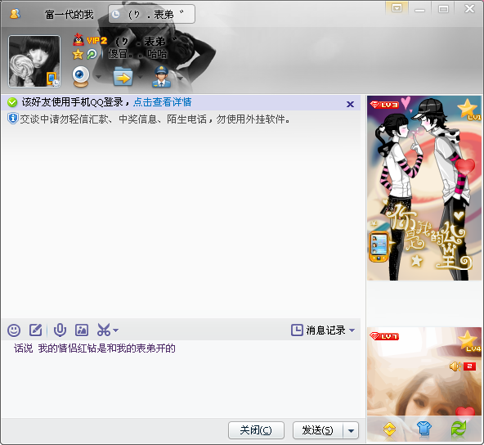484x445 pixels.
Task: Click the signature text 傻冒。。哈哈
Action: pos(137,54)
